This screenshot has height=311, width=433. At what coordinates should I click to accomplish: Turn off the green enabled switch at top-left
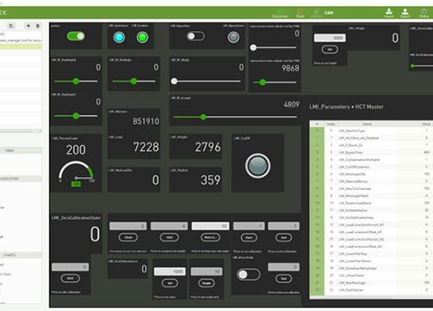76,36
